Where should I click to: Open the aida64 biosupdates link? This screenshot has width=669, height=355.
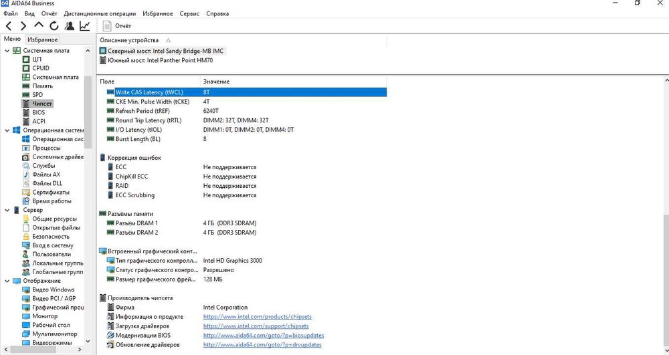[264, 336]
